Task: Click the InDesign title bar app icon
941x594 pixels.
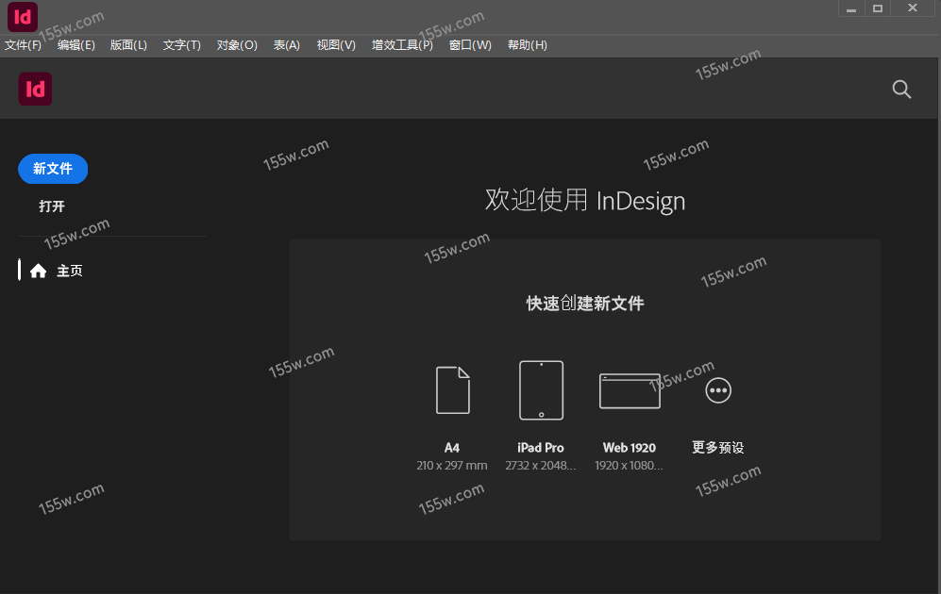Action: coord(22,17)
